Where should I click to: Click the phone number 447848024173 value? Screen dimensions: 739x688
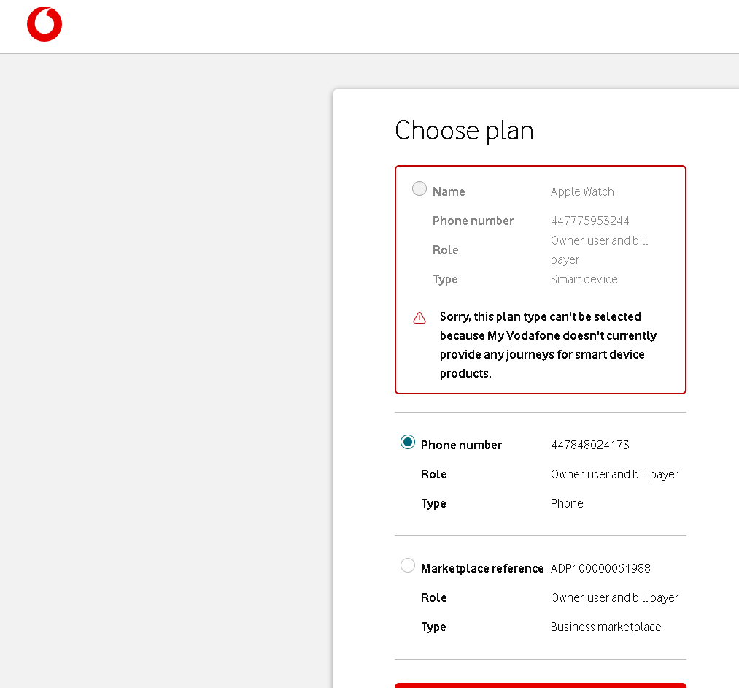pyautogui.click(x=589, y=445)
